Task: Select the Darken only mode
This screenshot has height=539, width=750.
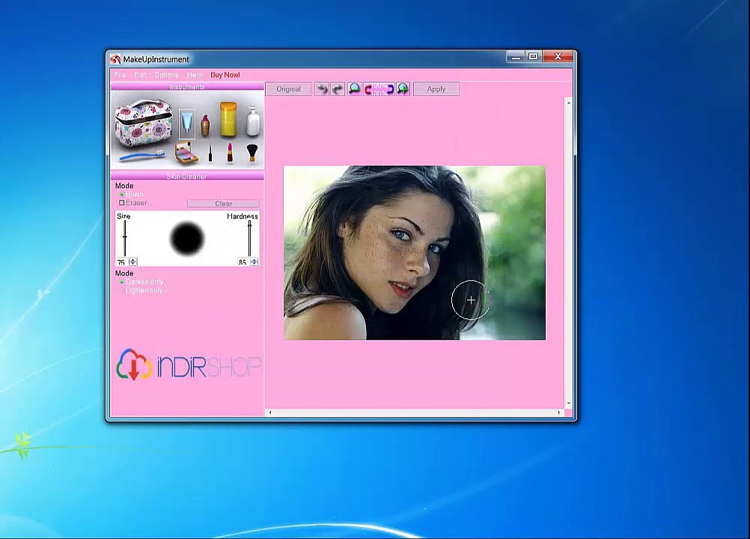Action: tap(141, 281)
